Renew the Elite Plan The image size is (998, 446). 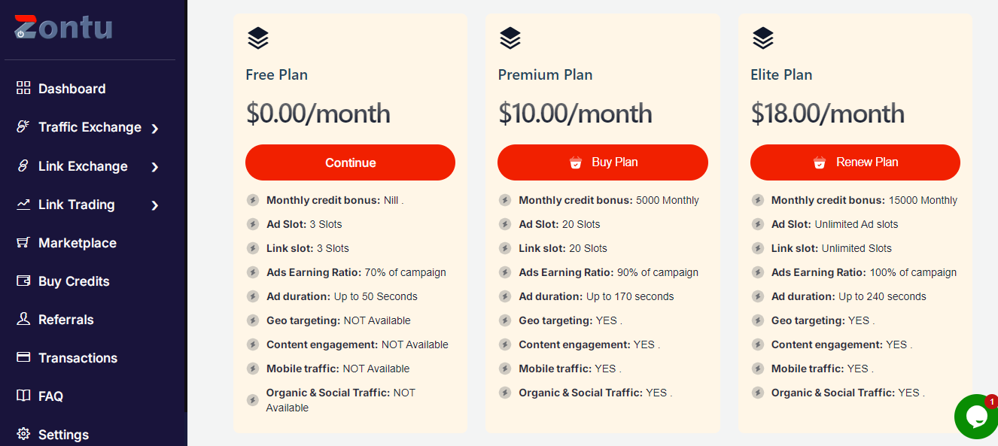point(855,162)
